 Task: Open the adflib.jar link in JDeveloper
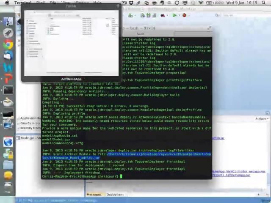(x=218, y=138)
